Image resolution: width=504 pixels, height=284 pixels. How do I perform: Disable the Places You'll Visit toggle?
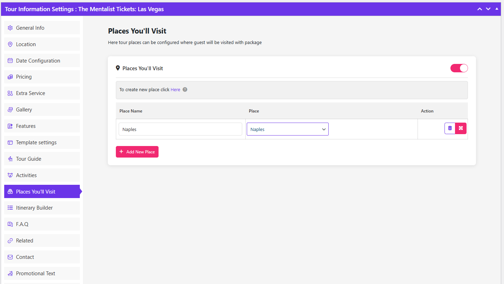click(x=459, y=68)
